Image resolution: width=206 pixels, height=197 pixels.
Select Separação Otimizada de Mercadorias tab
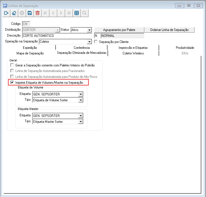click(82, 53)
